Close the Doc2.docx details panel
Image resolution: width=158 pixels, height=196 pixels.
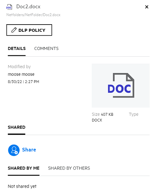pos(147,7)
